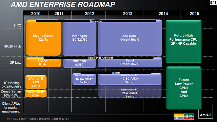Select the eAthlon II AM3 3-chip block
This screenshot has width=217, height=122.
[36, 82]
